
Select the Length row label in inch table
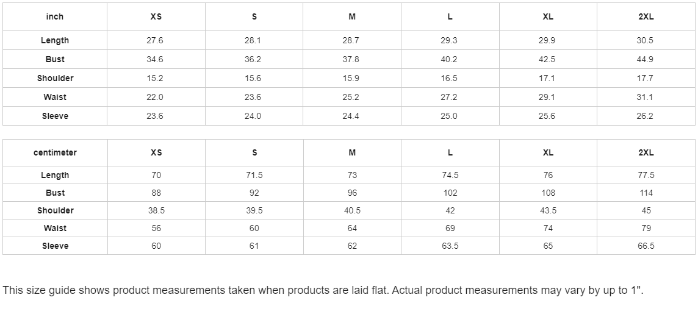55,40
